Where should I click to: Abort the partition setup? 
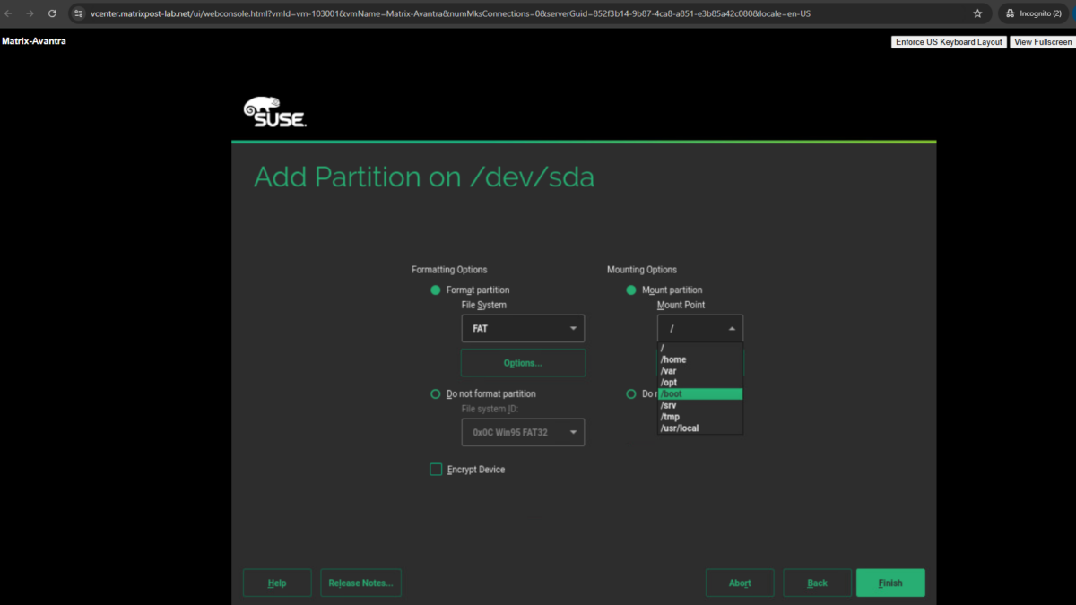click(740, 583)
